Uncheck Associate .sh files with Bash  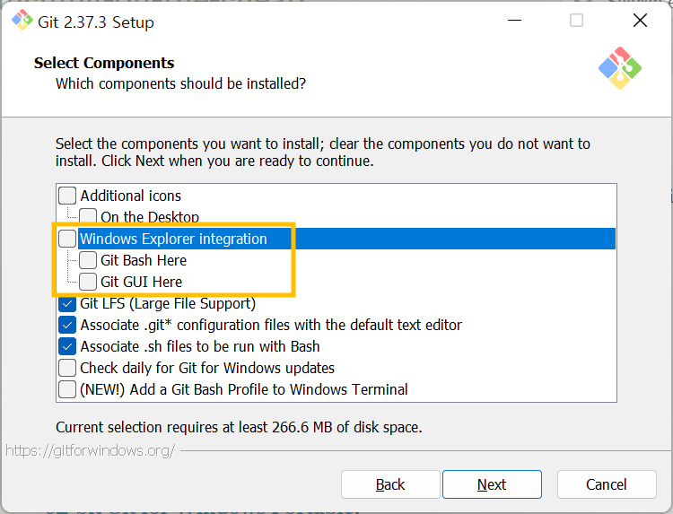pos(67,346)
